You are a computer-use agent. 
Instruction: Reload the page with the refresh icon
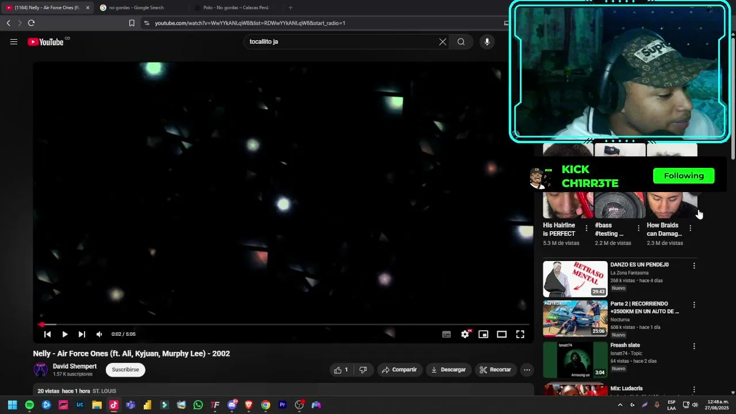coord(31,23)
